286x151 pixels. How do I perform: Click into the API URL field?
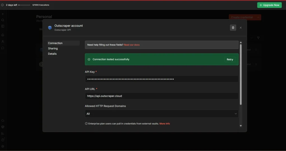[x=161, y=96]
